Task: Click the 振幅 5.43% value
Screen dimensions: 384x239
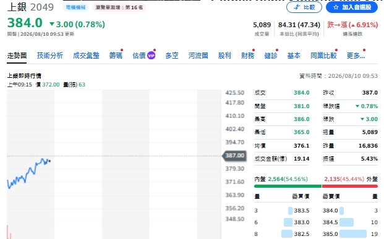Action: pos(369,159)
